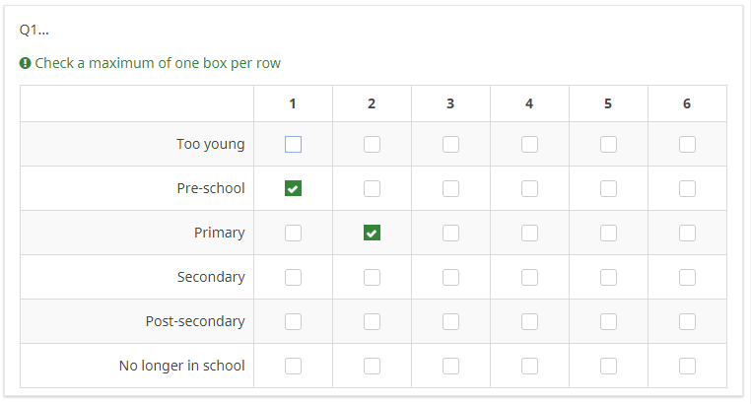751x404 pixels.
Task: Select Primary row column 5 checkbox
Action: tap(608, 234)
